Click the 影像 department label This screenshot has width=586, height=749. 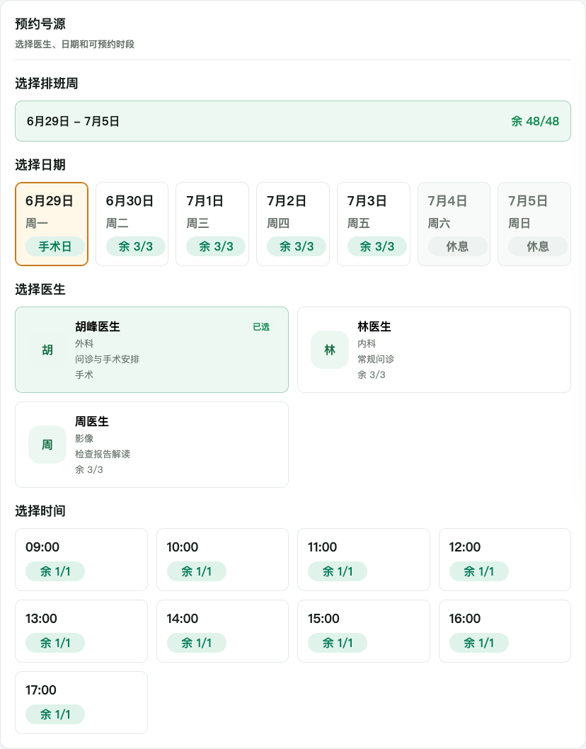click(84, 438)
